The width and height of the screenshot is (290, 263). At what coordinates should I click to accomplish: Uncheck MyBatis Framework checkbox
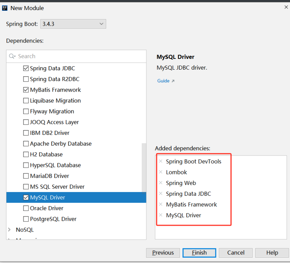tap(26, 90)
